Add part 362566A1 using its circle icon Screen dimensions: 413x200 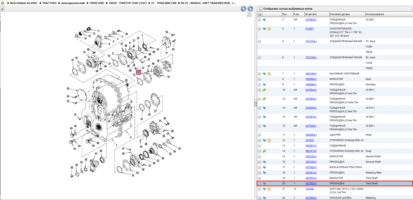(259, 135)
